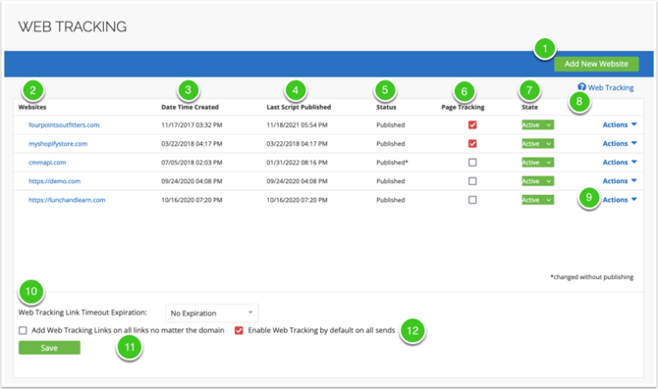Viewport: 658px width, 389px height.
Task: Click the Save button
Action: 49,348
